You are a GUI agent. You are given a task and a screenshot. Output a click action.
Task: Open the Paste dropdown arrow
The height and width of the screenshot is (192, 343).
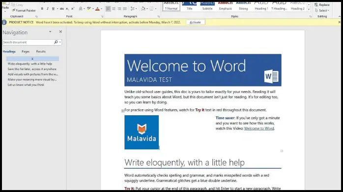5,11
